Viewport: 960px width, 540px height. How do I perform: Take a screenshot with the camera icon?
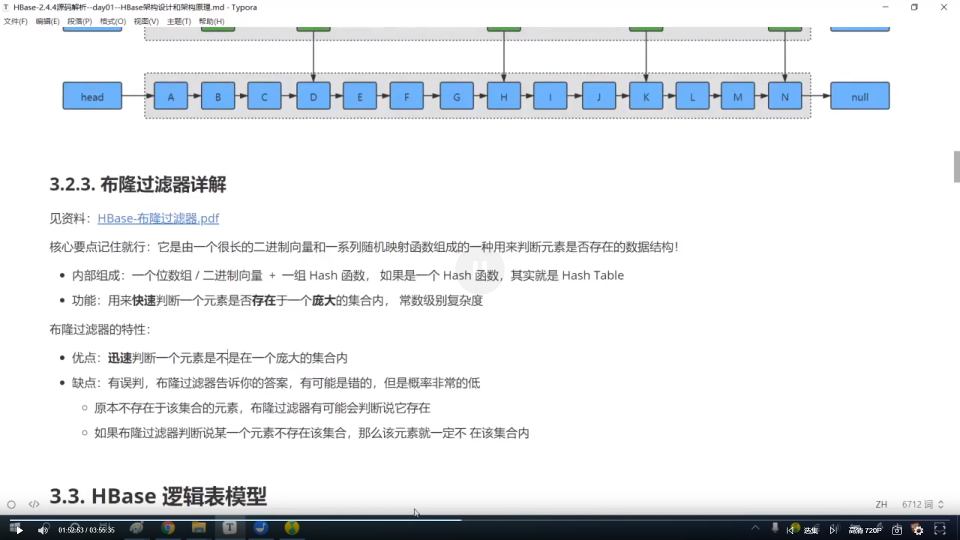point(896,530)
